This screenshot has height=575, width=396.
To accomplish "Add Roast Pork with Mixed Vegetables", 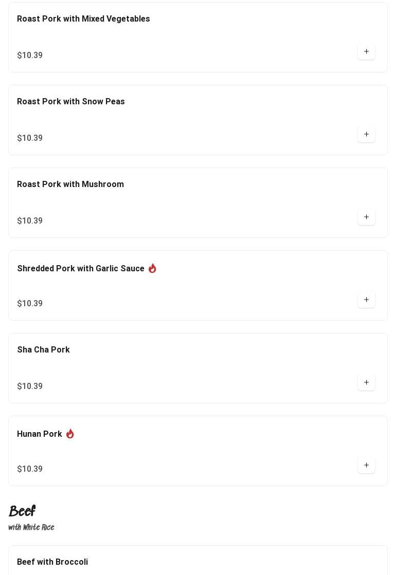I will tap(366, 51).
